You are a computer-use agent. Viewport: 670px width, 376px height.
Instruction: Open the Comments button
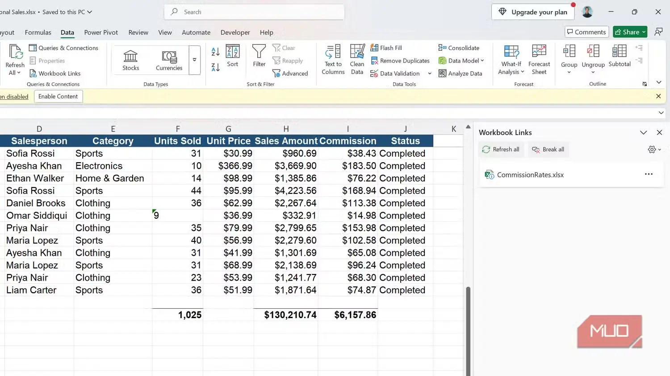[x=586, y=32]
